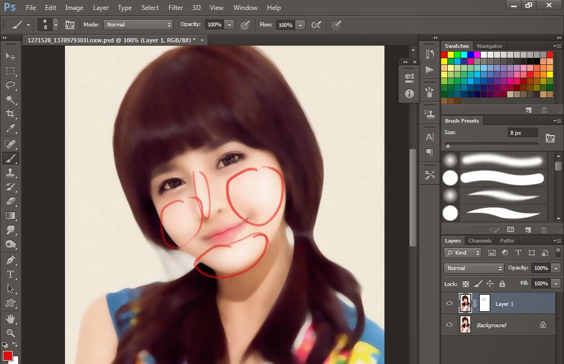Hide the Background layer eye
Screen dimensions: 564x364
coord(449,324)
